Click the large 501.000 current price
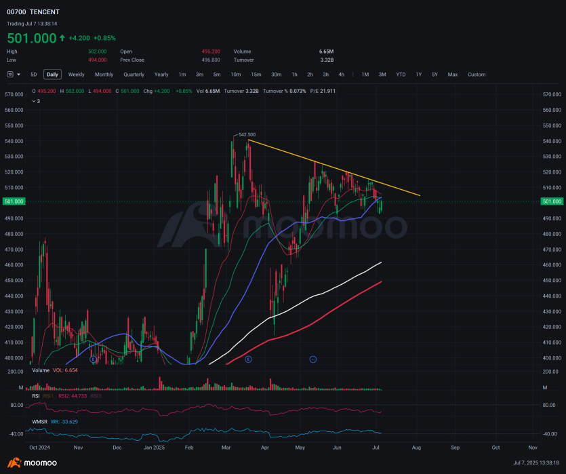This screenshot has width=566, height=474. click(32, 38)
